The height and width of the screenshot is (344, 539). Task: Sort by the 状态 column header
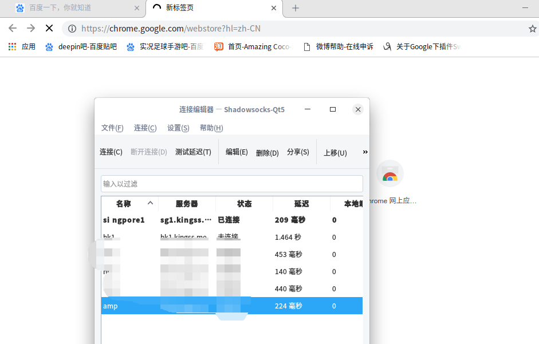click(x=245, y=204)
